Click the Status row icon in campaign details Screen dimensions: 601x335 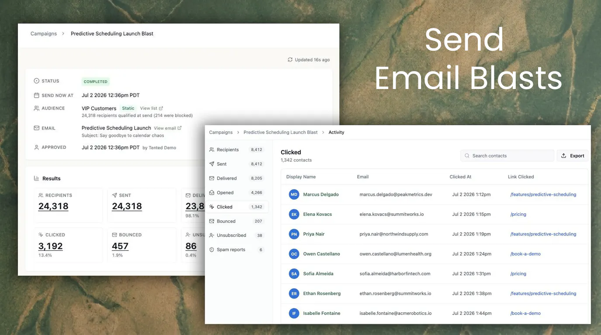(x=37, y=81)
